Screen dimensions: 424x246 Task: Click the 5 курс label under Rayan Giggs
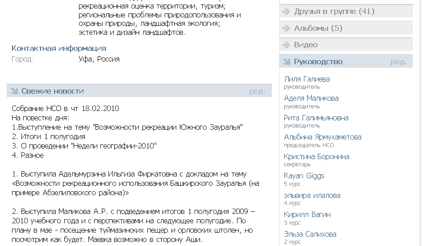[292, 184]
